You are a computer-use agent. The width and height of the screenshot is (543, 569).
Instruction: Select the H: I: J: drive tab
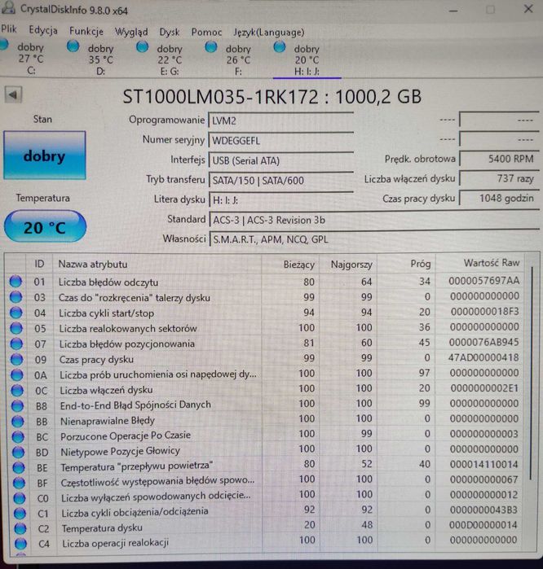tap(307, 60)
